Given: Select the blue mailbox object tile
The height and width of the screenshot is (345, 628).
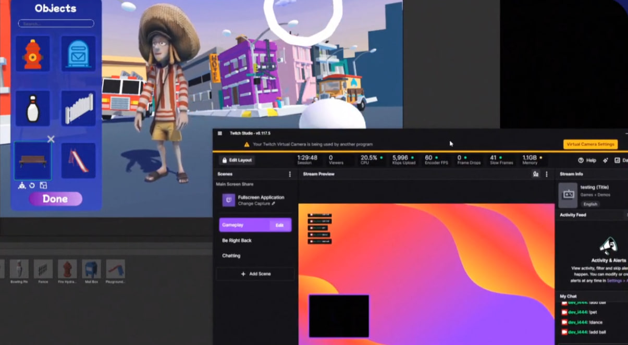Looking at the screenshot, I should click(x=78, y=54).
